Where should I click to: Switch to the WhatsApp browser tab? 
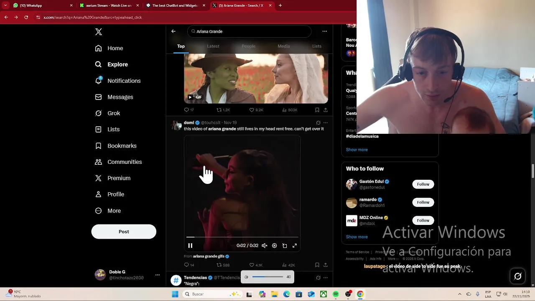(42, 5)
